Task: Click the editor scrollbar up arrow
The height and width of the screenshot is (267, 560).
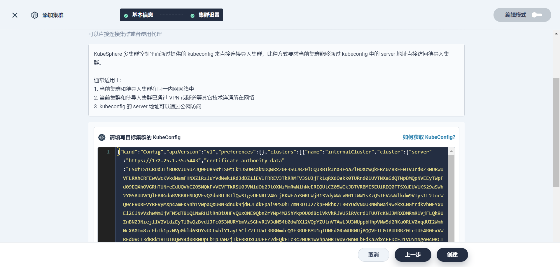Action: pyautogui.click(x=451, y=151)
